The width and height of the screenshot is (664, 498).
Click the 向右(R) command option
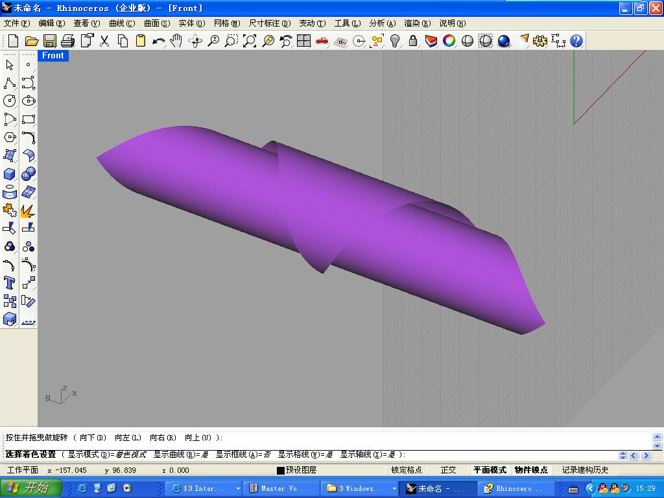(163, 438)
